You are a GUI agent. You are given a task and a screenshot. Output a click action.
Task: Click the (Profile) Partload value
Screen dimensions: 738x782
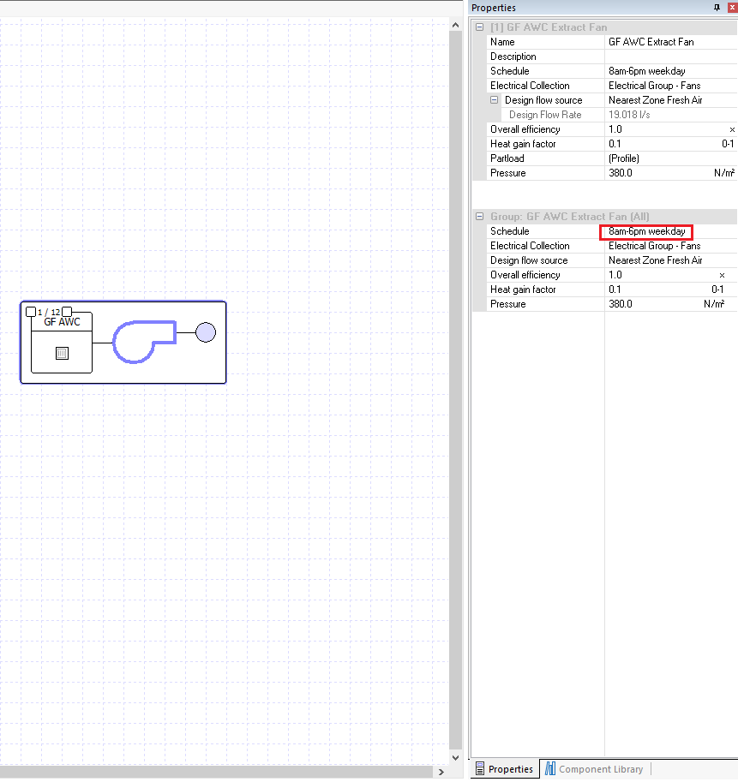pos(623,158)
